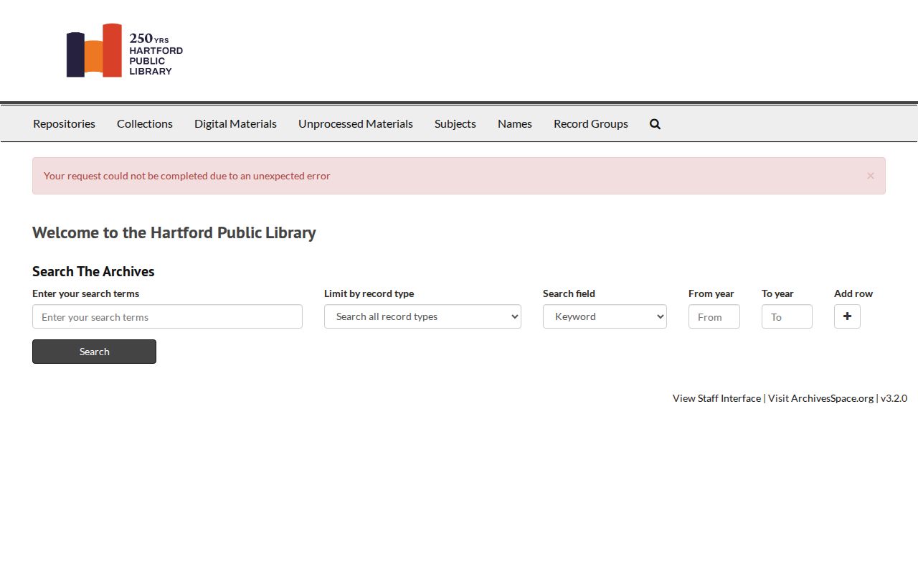Click the unexpected error message text
The width and height of the screenshot is (918, 574).
(x=187, y=176)
